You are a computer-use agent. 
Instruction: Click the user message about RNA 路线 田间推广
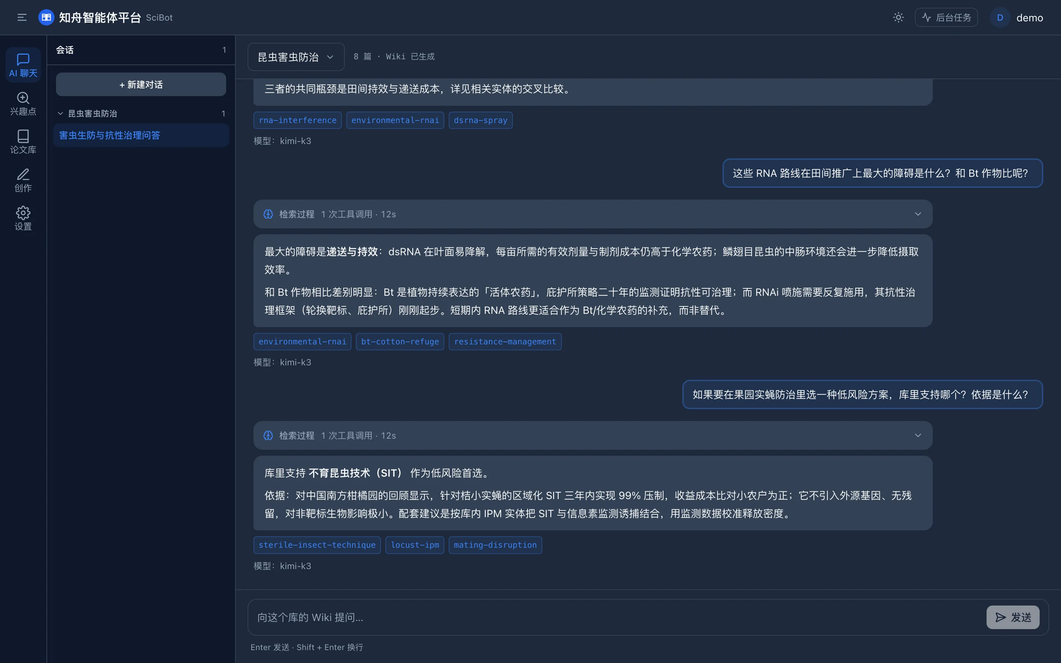[x=882, y=173]
